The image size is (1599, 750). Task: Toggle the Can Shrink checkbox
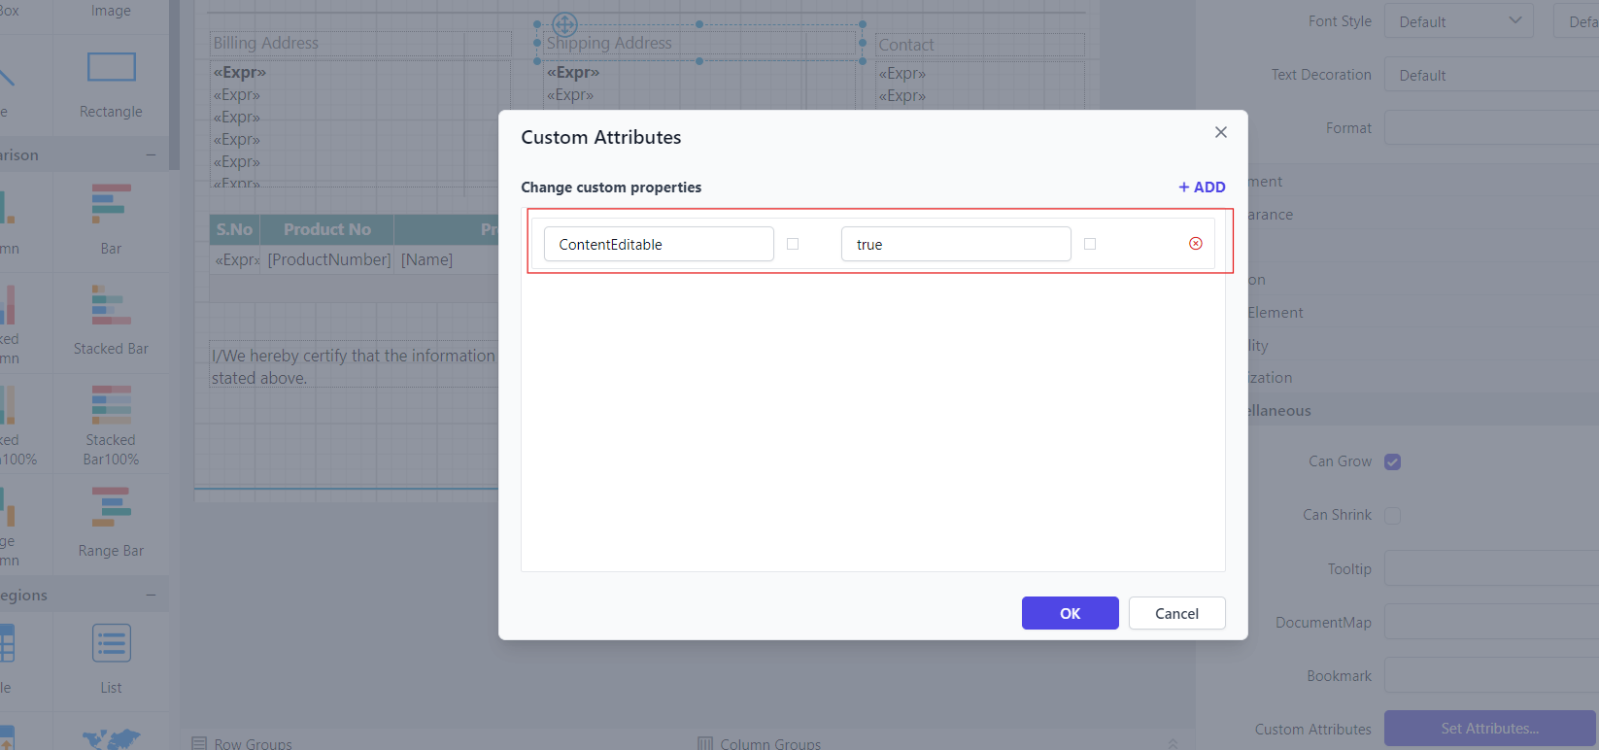pyautogui.click(x=1392, y=515)
